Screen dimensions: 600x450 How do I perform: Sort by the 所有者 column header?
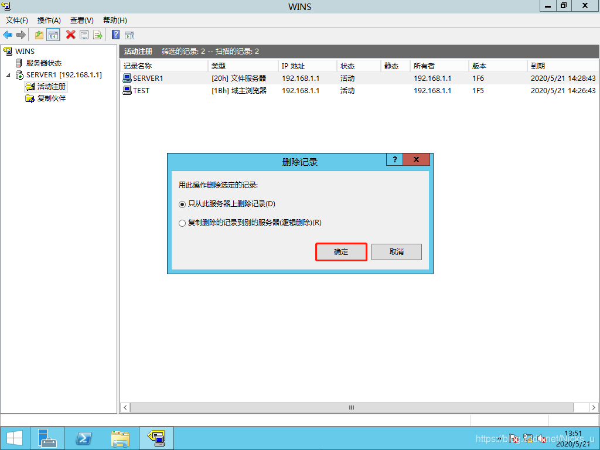click(x=439, y=66)
